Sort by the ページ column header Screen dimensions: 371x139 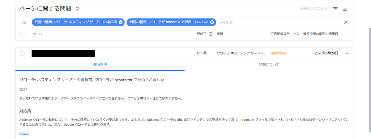tap(37, 34)
